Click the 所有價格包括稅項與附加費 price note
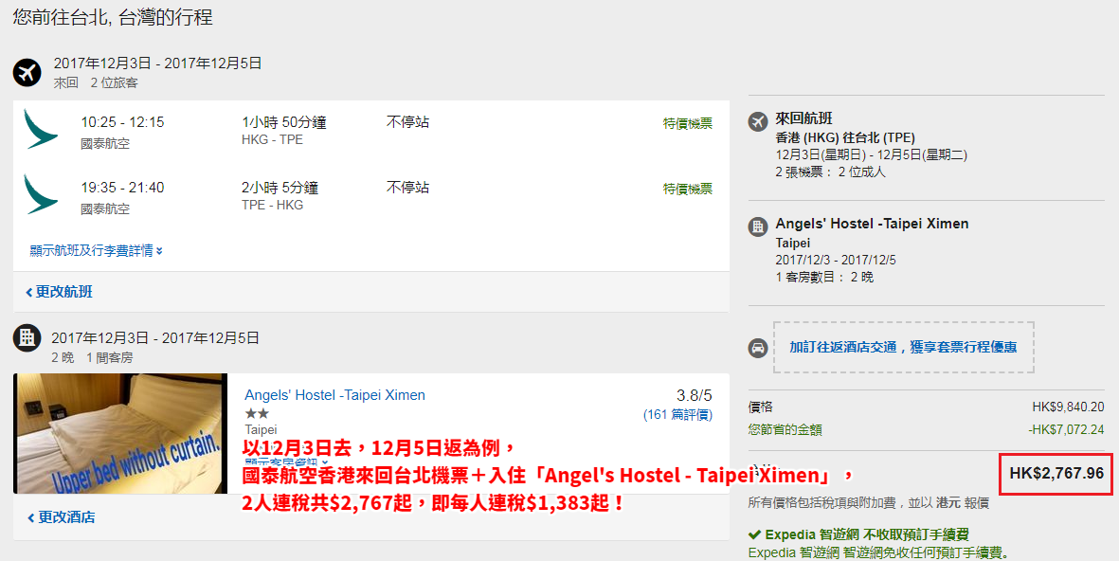The width and height of the screenshot is (1119, 561). point(869,503)
